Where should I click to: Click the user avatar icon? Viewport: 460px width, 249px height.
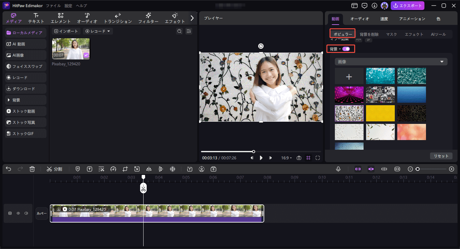[x=384, y=6]
